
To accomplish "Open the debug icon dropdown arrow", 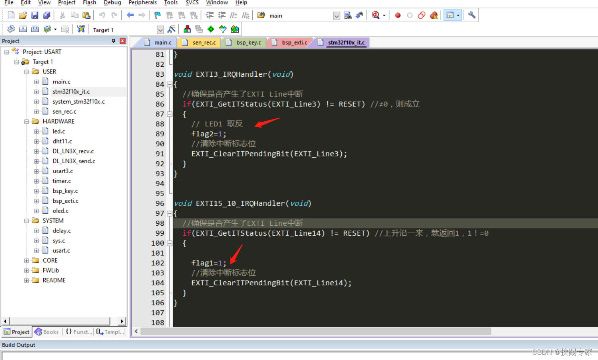I will (x=384, y=15).
